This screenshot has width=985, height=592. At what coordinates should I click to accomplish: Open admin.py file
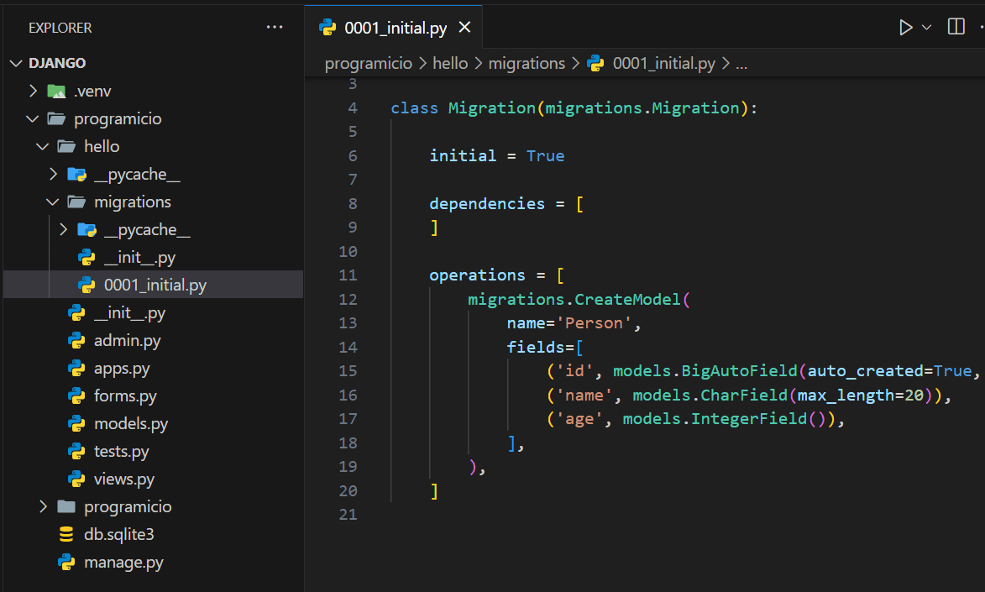(128, 340)
